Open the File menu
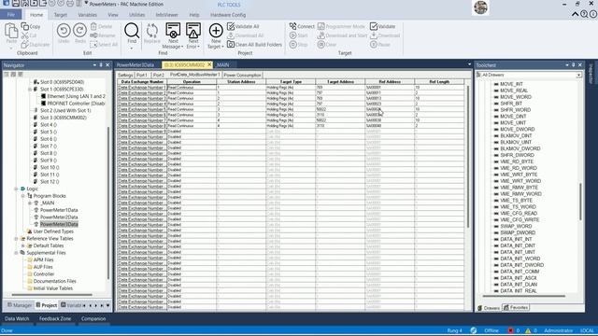Screen dimensions: 598x336 [11, 15]
